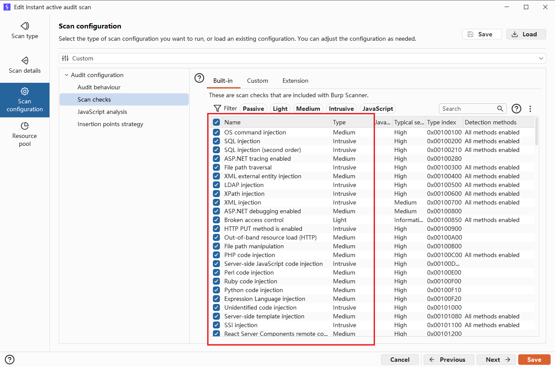Screen dimensions: 555x367
Task: Uncheck Broken access control check
Action: pyautogui.click(x=216, y=220)
